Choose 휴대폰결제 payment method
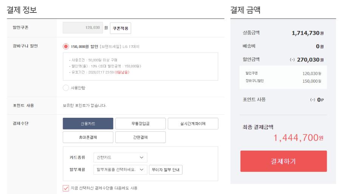The width and height of the screenshot is (340, 194). (88, 137)
